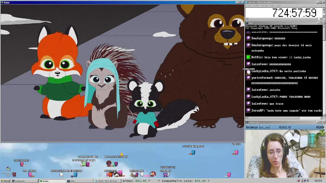Click the red system tray icon
This screenshot has width=326, height=183.
299,181
